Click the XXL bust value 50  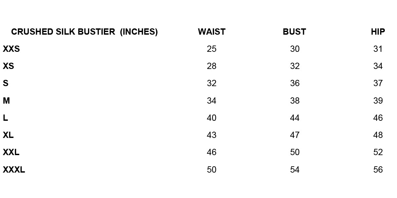pyautogui.click(x=294, y=152)
